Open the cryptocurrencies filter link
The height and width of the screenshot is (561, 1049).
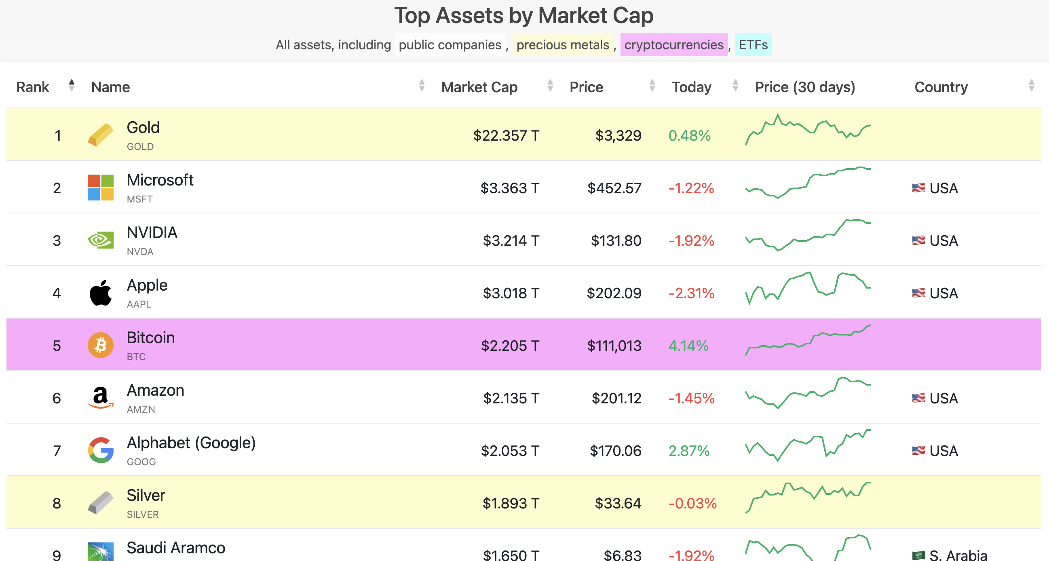coord(674,44)
